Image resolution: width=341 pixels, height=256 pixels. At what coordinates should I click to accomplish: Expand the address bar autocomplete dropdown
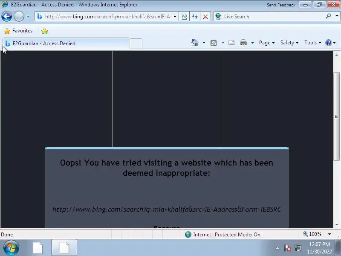(175, 17)
